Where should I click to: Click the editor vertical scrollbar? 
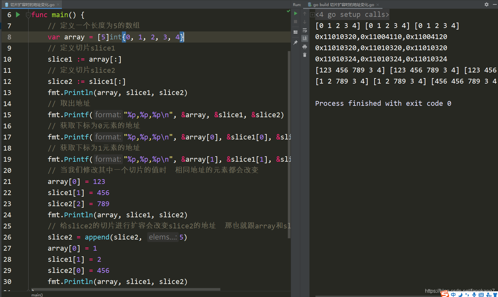point(289,145)
